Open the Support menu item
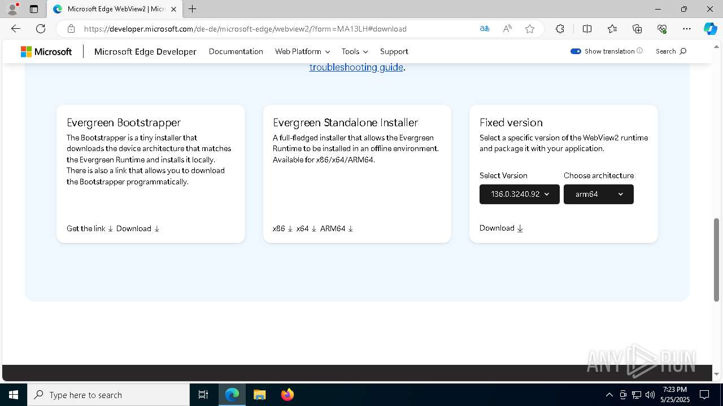This screenshot has width=723, height=406. pos(394,51)
